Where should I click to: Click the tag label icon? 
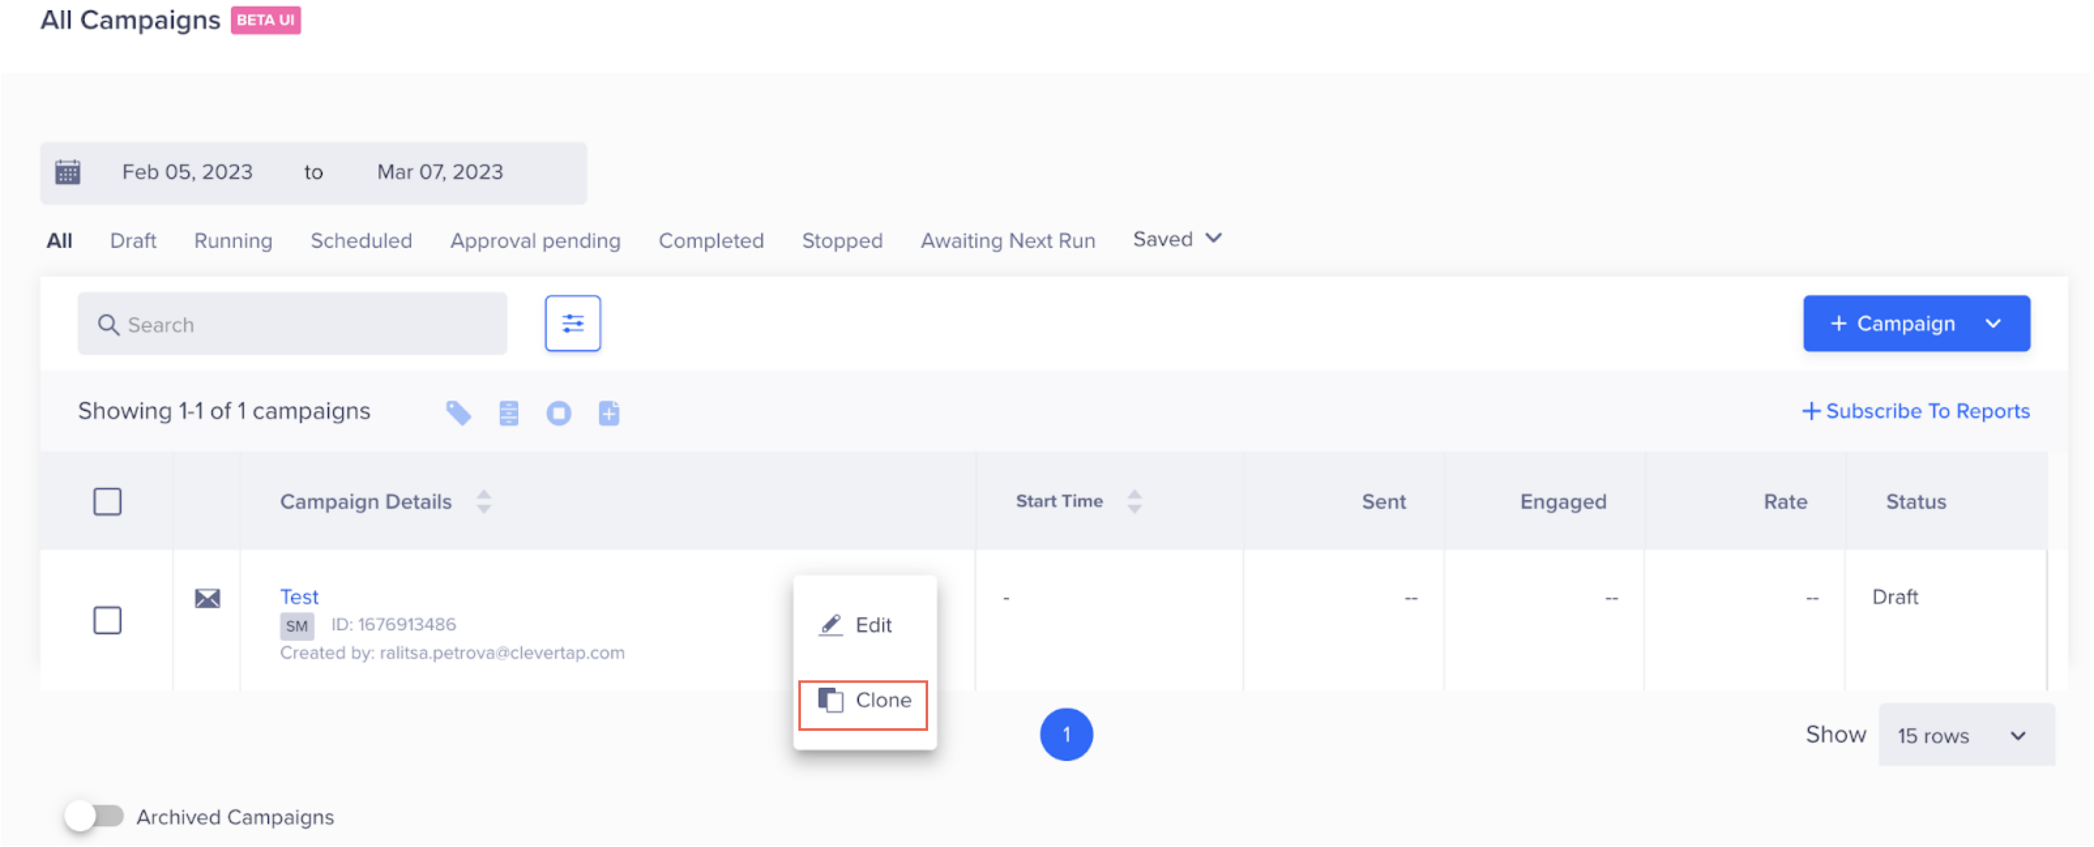click(x=458, y=413)
